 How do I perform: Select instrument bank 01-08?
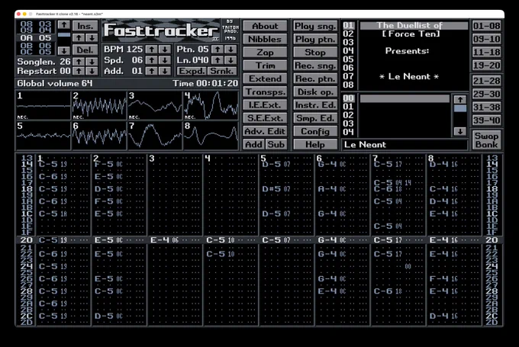click(486, 26)
